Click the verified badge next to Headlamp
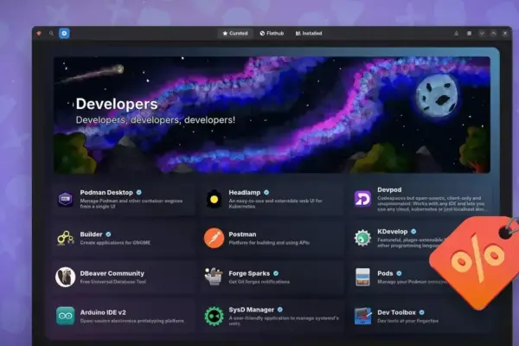This screenshot has width=519, height=346. pos(266,192)
